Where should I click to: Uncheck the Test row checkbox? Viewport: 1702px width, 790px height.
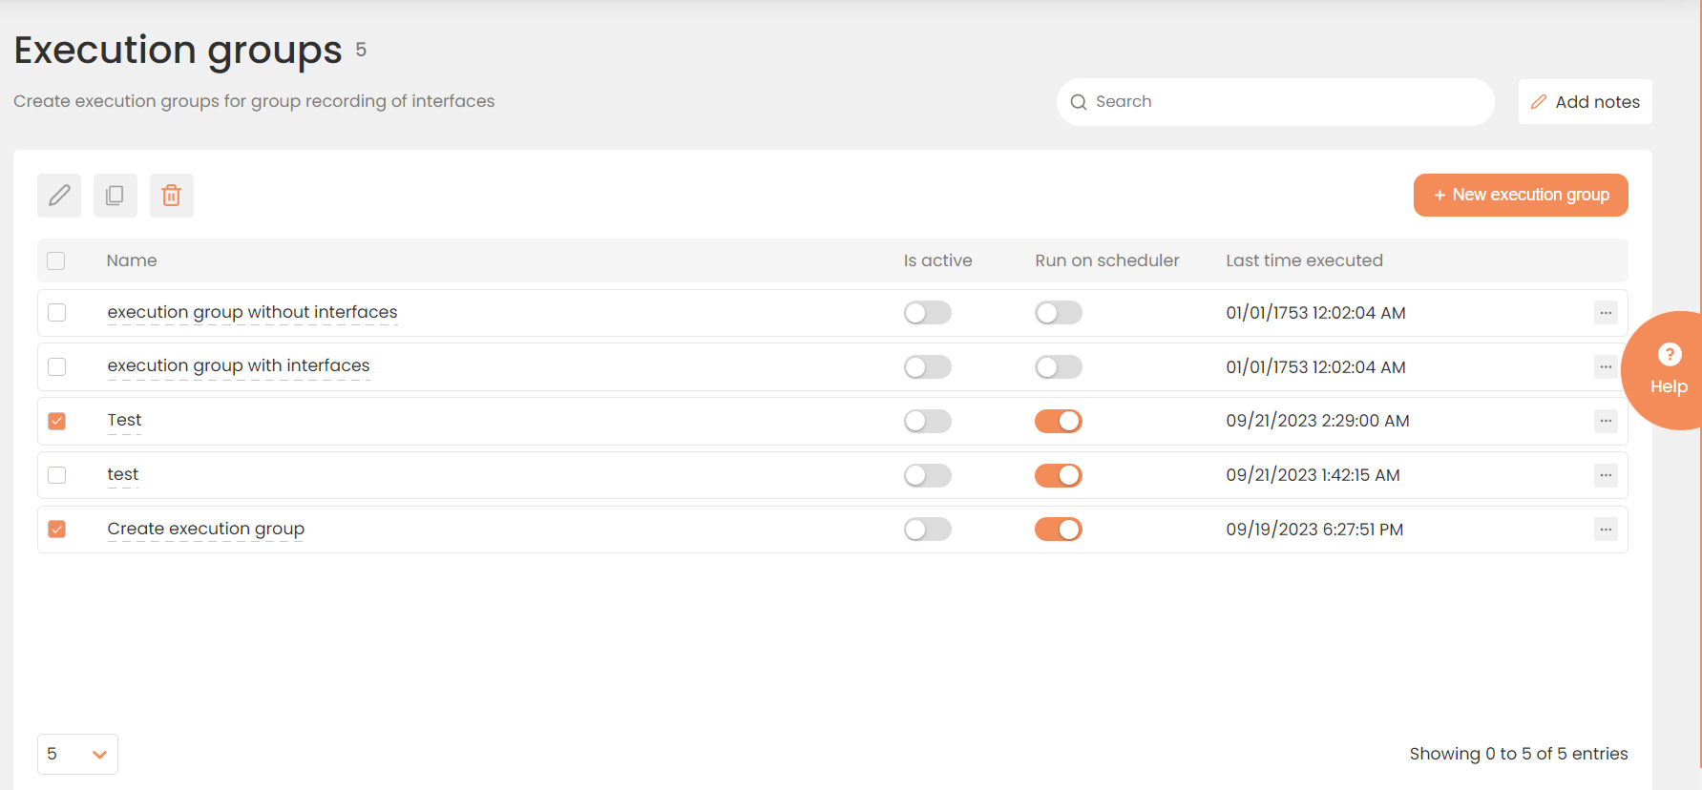[x=57, y=421]
